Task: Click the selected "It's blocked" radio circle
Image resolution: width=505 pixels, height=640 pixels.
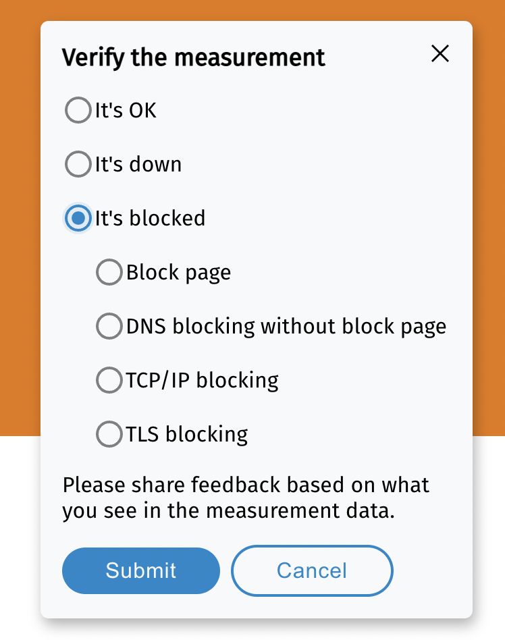Action: click(78, 218)
